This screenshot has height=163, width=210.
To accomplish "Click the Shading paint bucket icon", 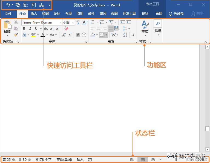I will pos(93,35).
